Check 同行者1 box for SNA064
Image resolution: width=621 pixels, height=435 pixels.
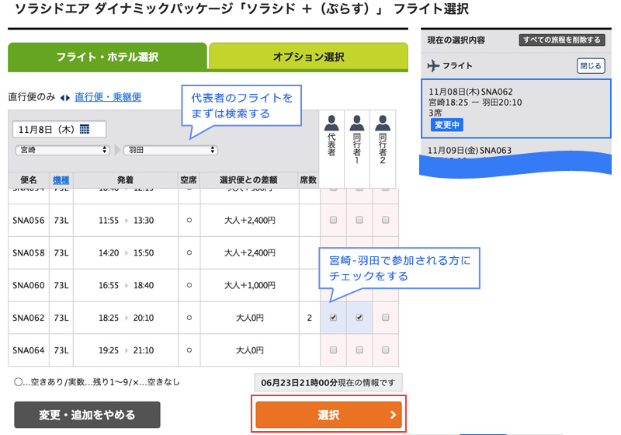(359, 350)
